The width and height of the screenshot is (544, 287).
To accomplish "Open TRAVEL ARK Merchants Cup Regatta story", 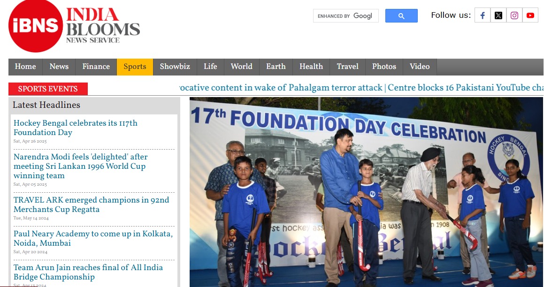I will tap(91, 204).
